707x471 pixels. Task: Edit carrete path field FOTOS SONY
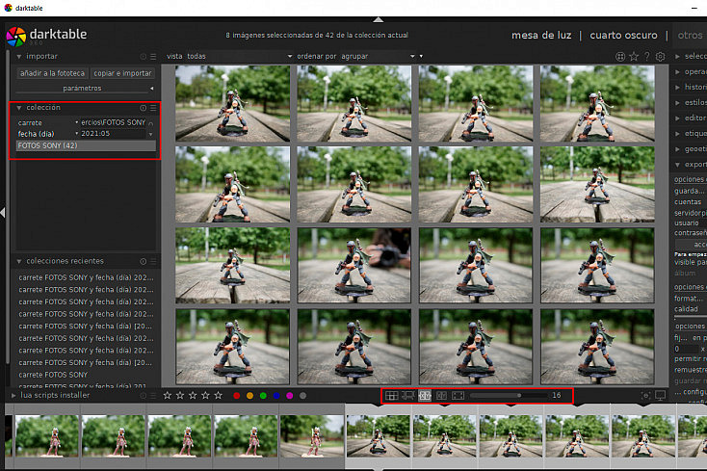(113, 122)
